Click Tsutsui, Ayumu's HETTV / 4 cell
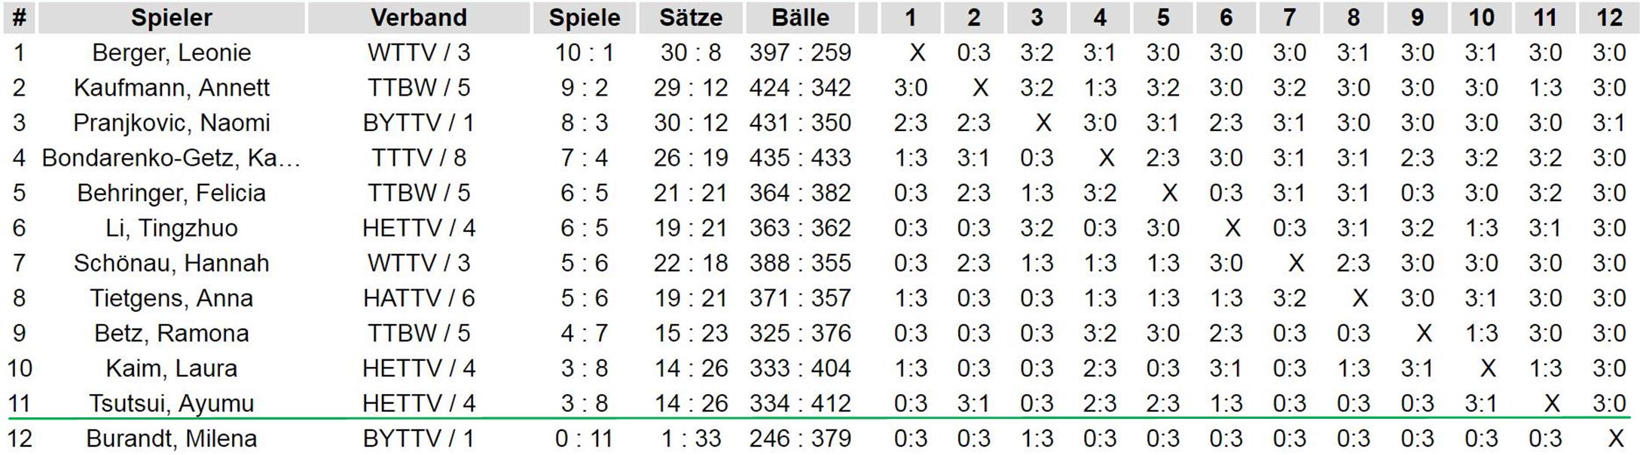The image size is (1640, 455). click(x=419, y=404)
